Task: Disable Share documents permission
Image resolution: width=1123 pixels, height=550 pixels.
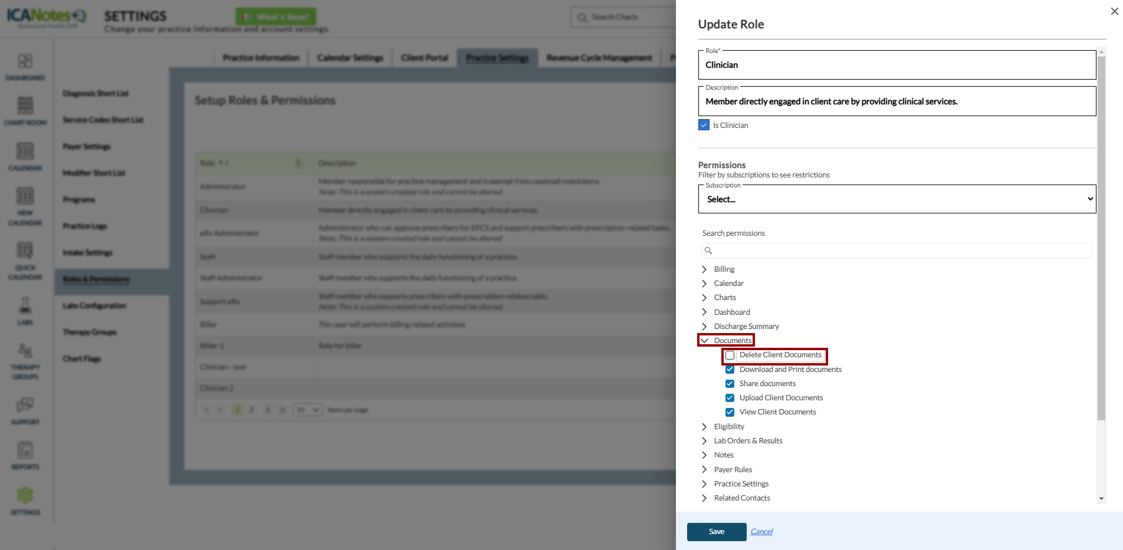Action: tap(730, 384)
